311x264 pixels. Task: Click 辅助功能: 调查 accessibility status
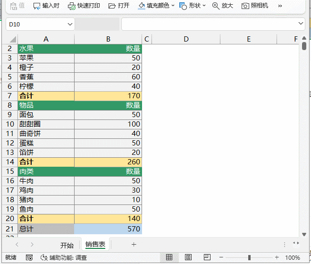[64, 257]
